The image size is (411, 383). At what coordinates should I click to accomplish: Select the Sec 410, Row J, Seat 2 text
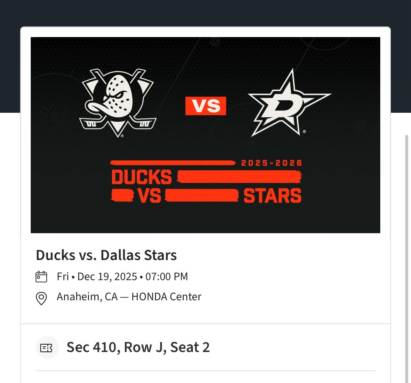[x=138, y=347]
